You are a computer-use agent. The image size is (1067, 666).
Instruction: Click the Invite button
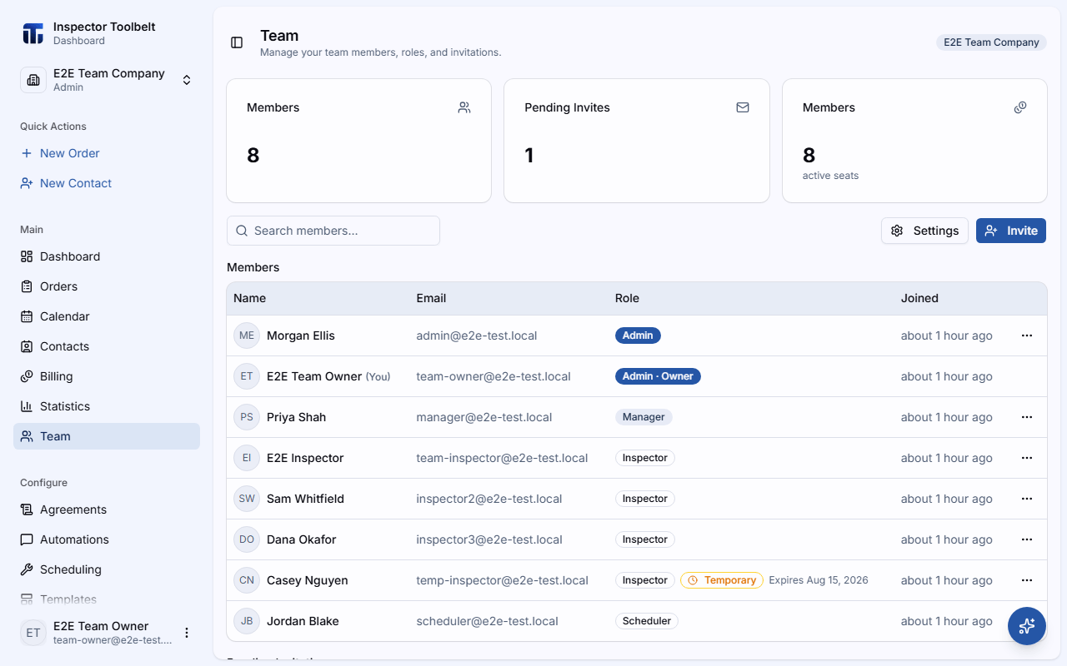click(1011, 231)
